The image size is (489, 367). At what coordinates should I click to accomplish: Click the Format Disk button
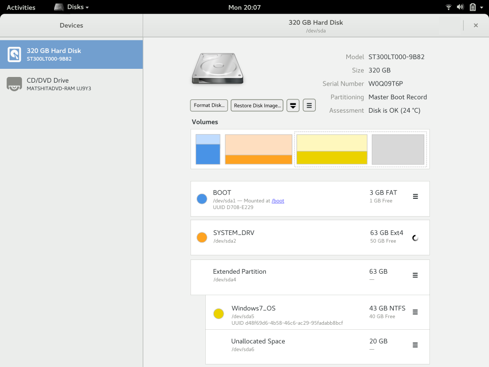[x=209, y=106]
